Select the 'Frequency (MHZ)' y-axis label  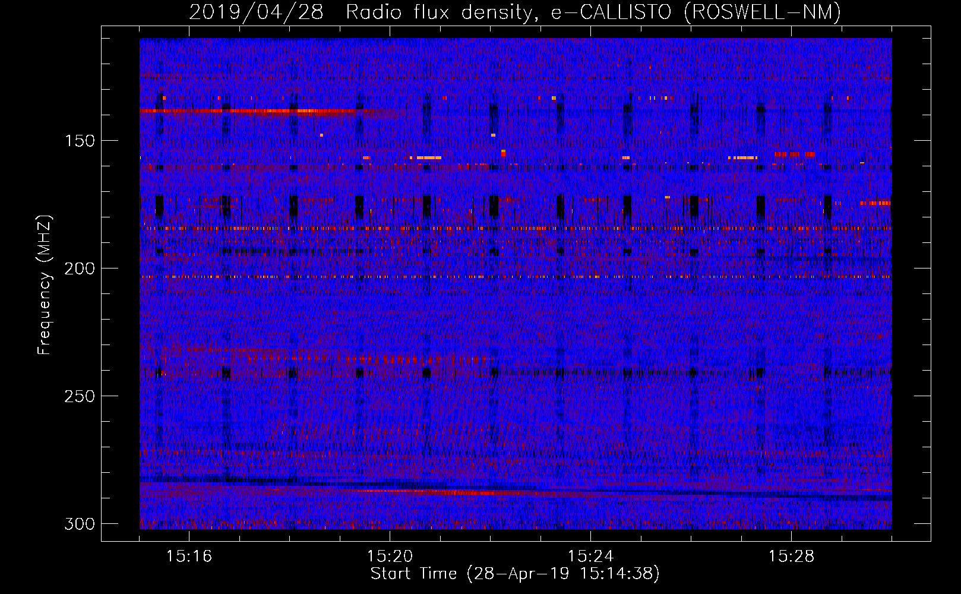tap(45, 285)
